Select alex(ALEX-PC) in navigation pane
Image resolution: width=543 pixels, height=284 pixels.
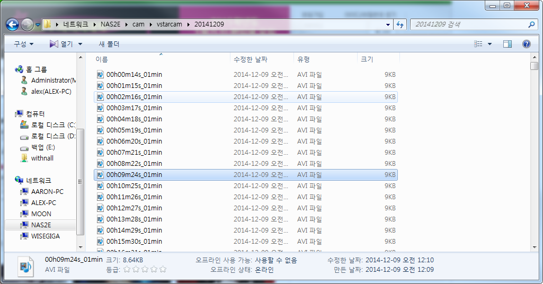point(51,92)
